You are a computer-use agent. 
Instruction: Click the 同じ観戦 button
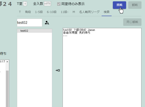pos(132,22)
